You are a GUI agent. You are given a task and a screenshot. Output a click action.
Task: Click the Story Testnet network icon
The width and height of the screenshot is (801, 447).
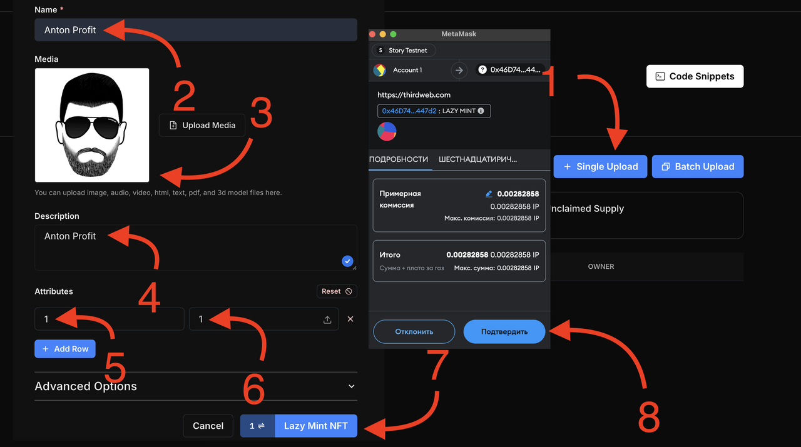[x=381, y=50]
